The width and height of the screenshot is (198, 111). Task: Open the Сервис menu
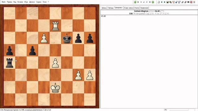coord(39,2)
